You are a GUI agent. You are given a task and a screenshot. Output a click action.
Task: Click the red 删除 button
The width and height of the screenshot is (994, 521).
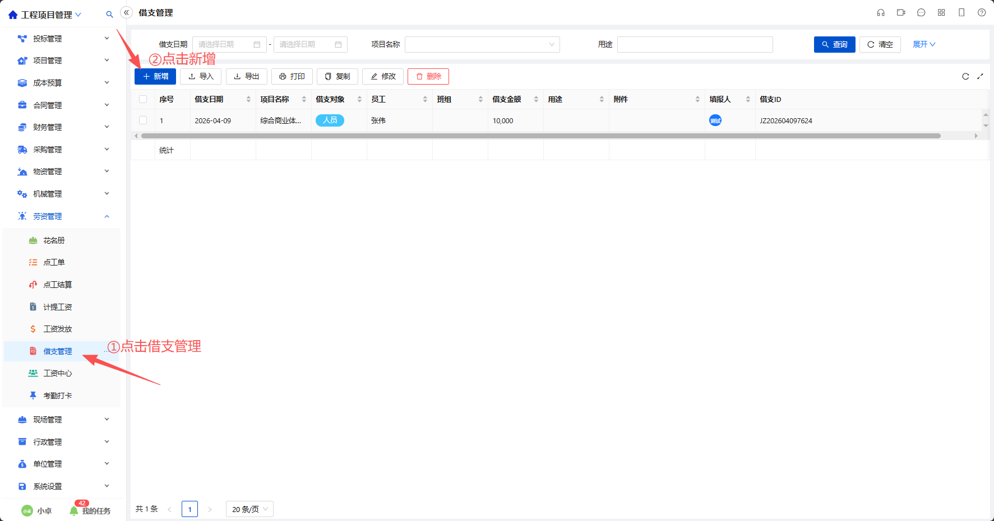click(428, 76)
